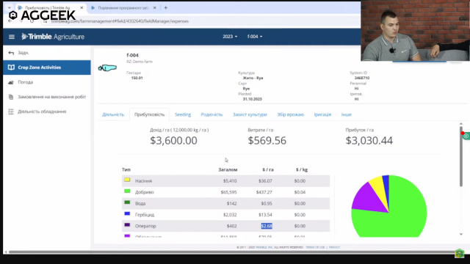Click the Добриво total $65,595

pos(228,192)
